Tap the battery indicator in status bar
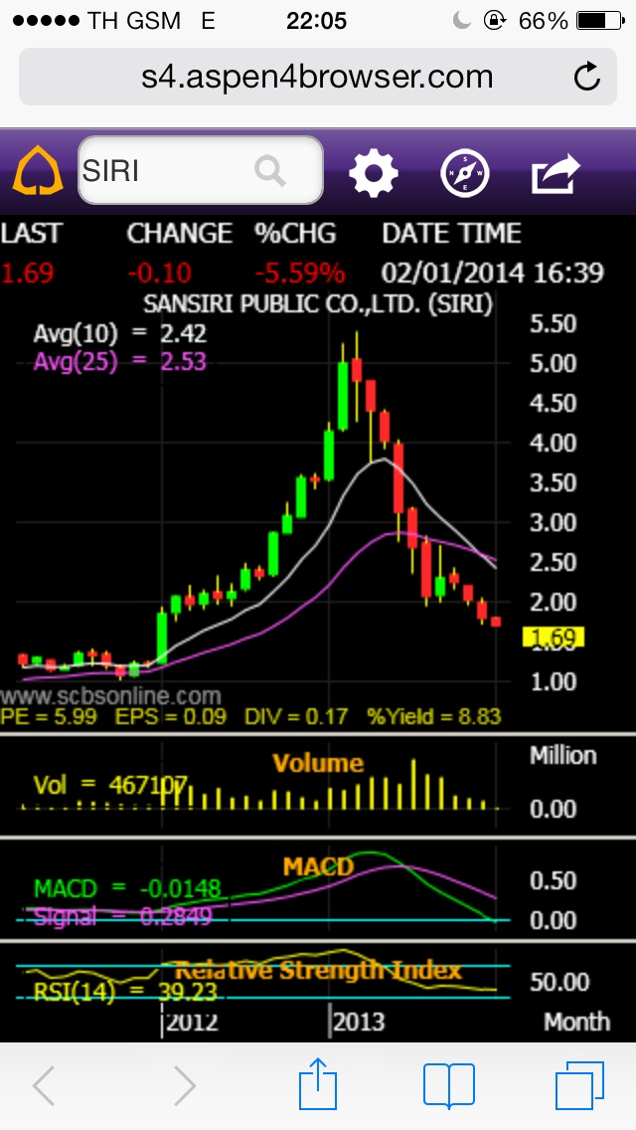Image resolution: width=636 pixels, height=1130 pixels. [x=600, y=21]
